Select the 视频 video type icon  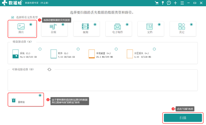coord(85,27)
